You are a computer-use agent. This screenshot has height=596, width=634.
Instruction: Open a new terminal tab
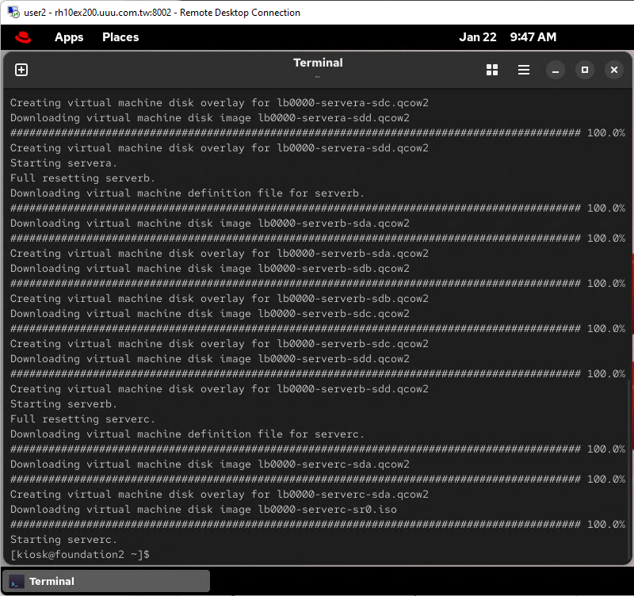pyautogui.click(x=21, y=70)
